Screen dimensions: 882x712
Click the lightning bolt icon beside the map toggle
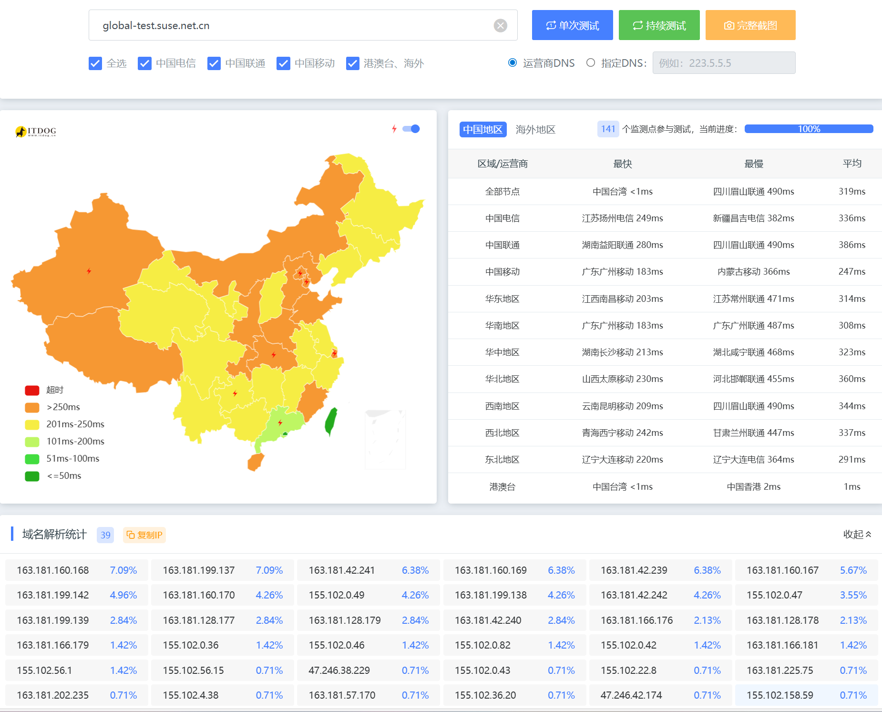(394, 129)
